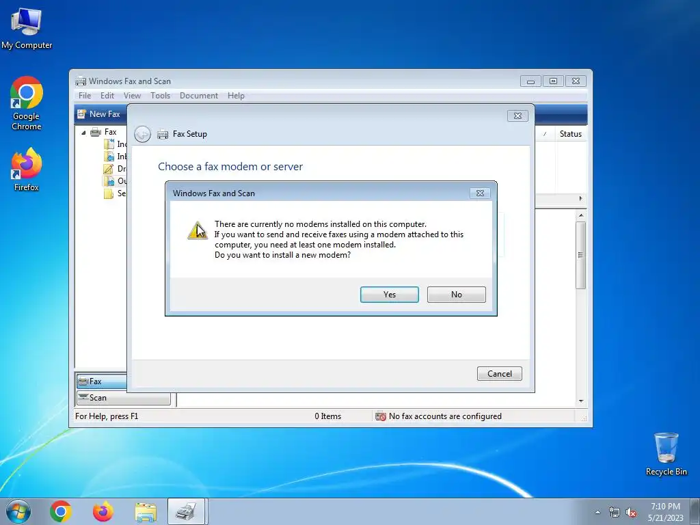Click 'For Help, press F1' status text
This screenshot has height=525, width=700.
[x=107, y=416]
